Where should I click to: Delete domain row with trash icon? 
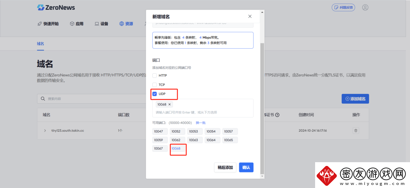pyautogui.click(x=356, y=131)
